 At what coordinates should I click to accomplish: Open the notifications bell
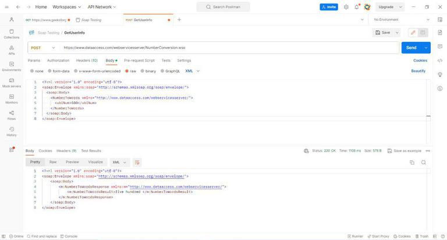(x=357, y=7)
